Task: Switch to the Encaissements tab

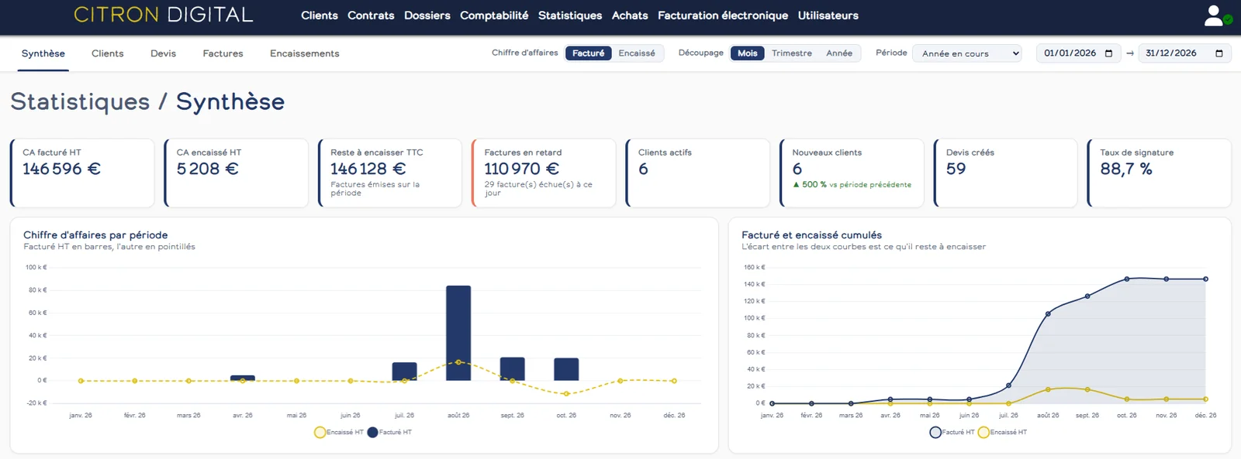Action: pyautogui.click(x=305, y=53)
